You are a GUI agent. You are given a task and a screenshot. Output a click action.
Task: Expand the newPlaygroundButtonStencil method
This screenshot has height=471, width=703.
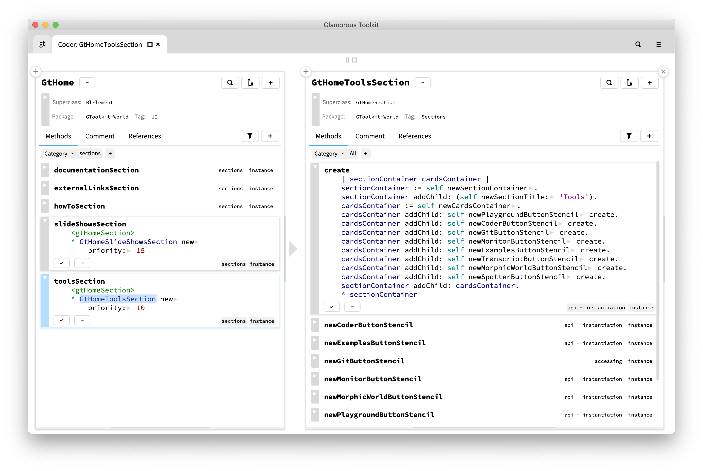coord(315,415)
